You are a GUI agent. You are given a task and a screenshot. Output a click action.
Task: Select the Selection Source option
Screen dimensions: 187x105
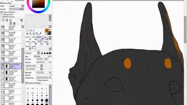pyautogui.click(x=1, y=17)
